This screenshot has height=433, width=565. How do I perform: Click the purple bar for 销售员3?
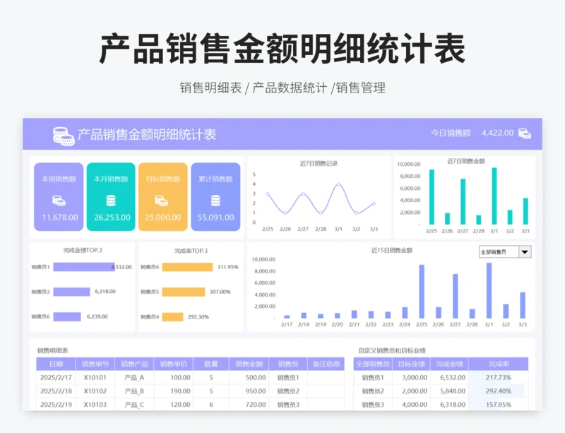point(71,292)
